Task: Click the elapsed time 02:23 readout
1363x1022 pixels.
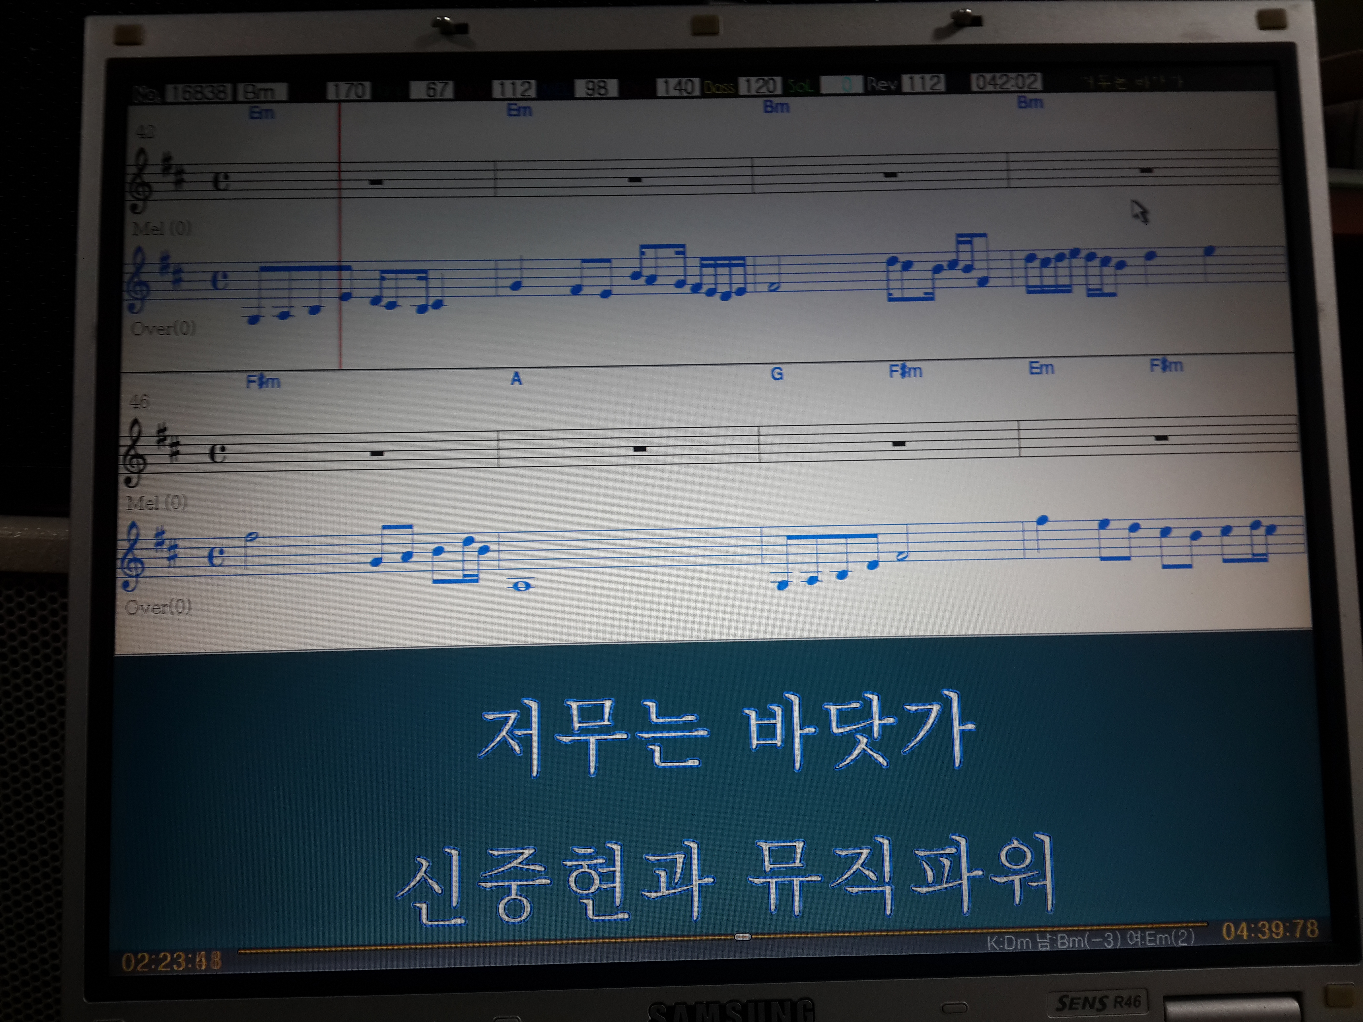Action: [171, 962]
